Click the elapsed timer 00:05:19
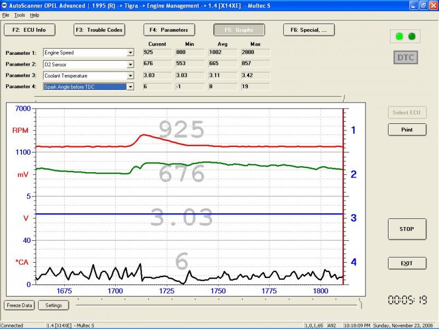The image size is (439, 329). (x=407, y=300)
